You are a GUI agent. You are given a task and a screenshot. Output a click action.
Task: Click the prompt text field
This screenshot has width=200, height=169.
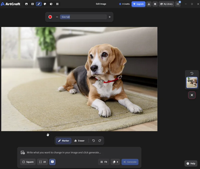(x=83, y=152)
